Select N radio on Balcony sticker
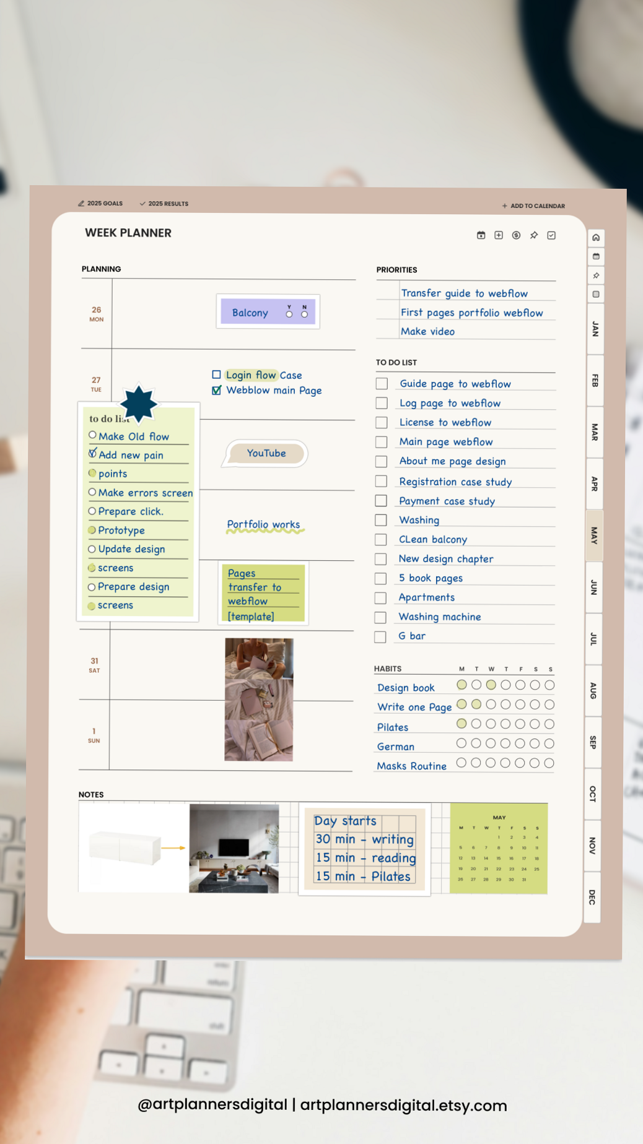The height and width of the screenshot is (1144, 643). 304,314
